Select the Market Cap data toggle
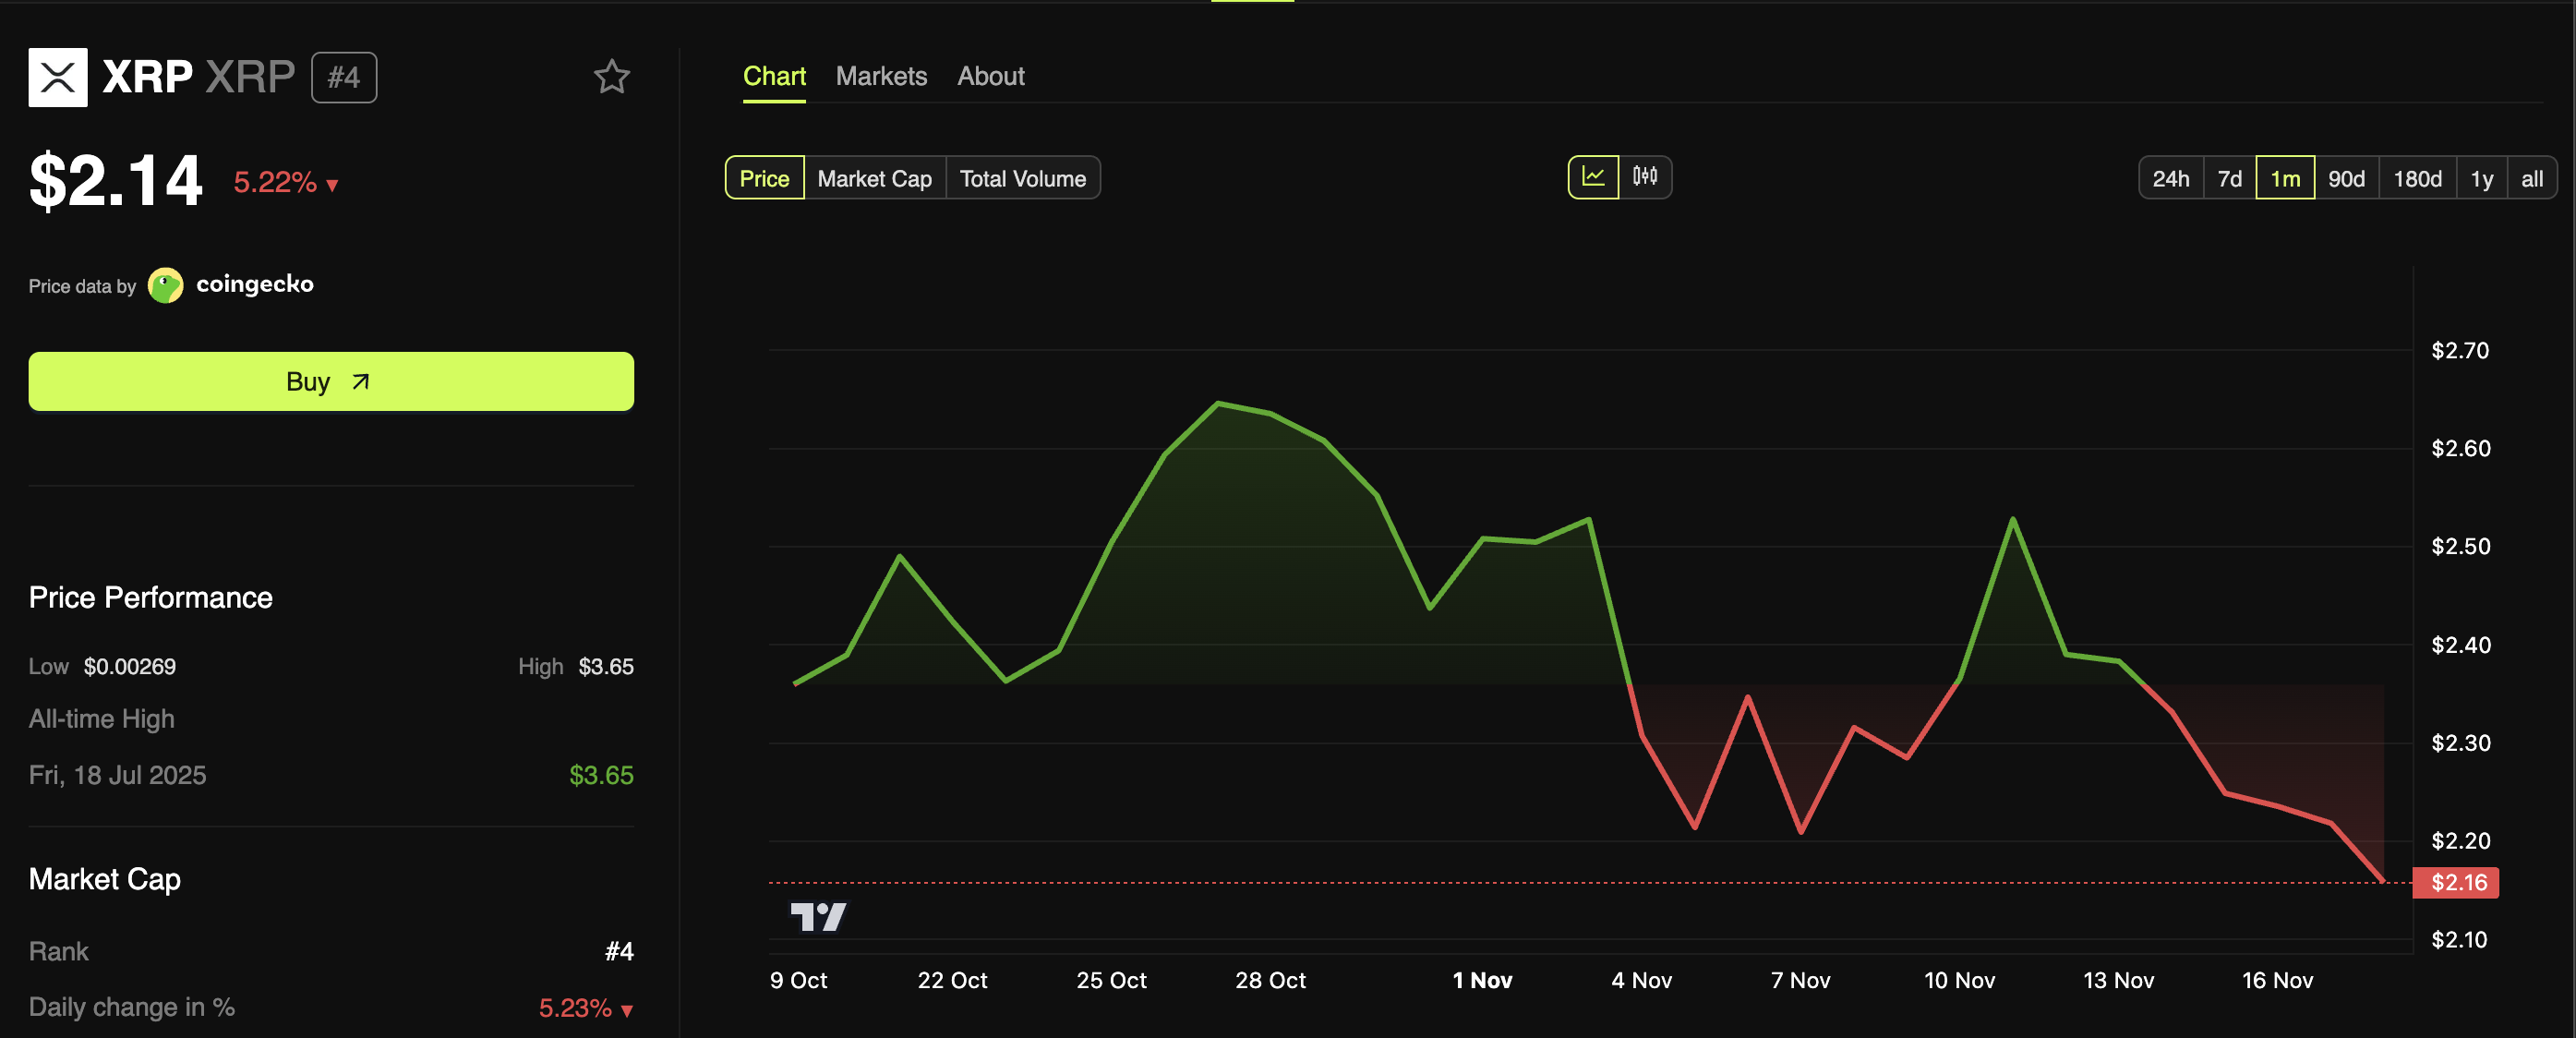This screenshot has width=2576, height=1038. click(874, 179)
